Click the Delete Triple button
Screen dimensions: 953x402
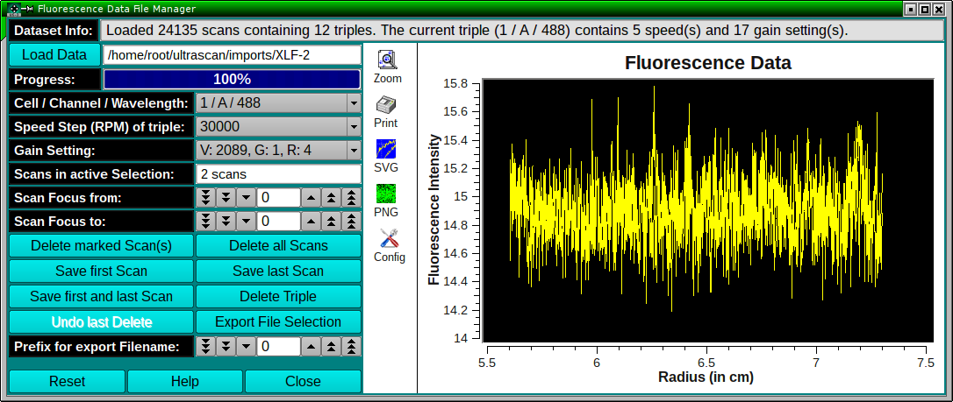[278, 296]
